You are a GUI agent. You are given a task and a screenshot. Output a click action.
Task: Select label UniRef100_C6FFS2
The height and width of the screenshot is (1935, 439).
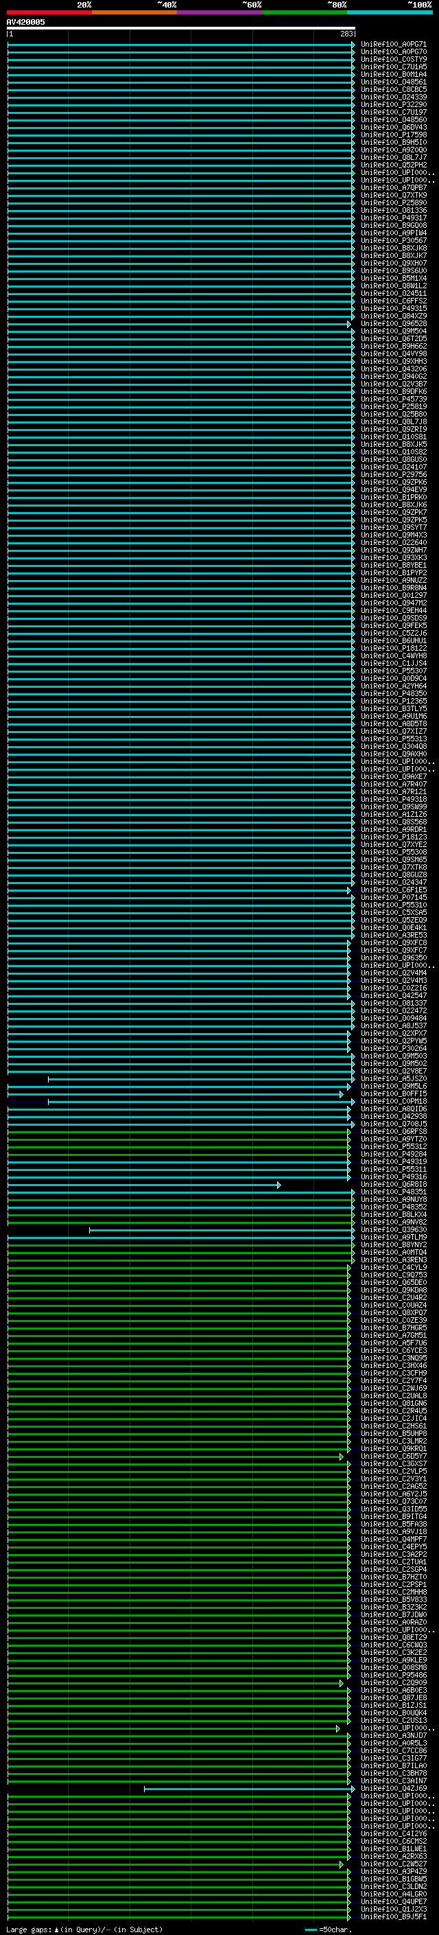tap(394, 301)
